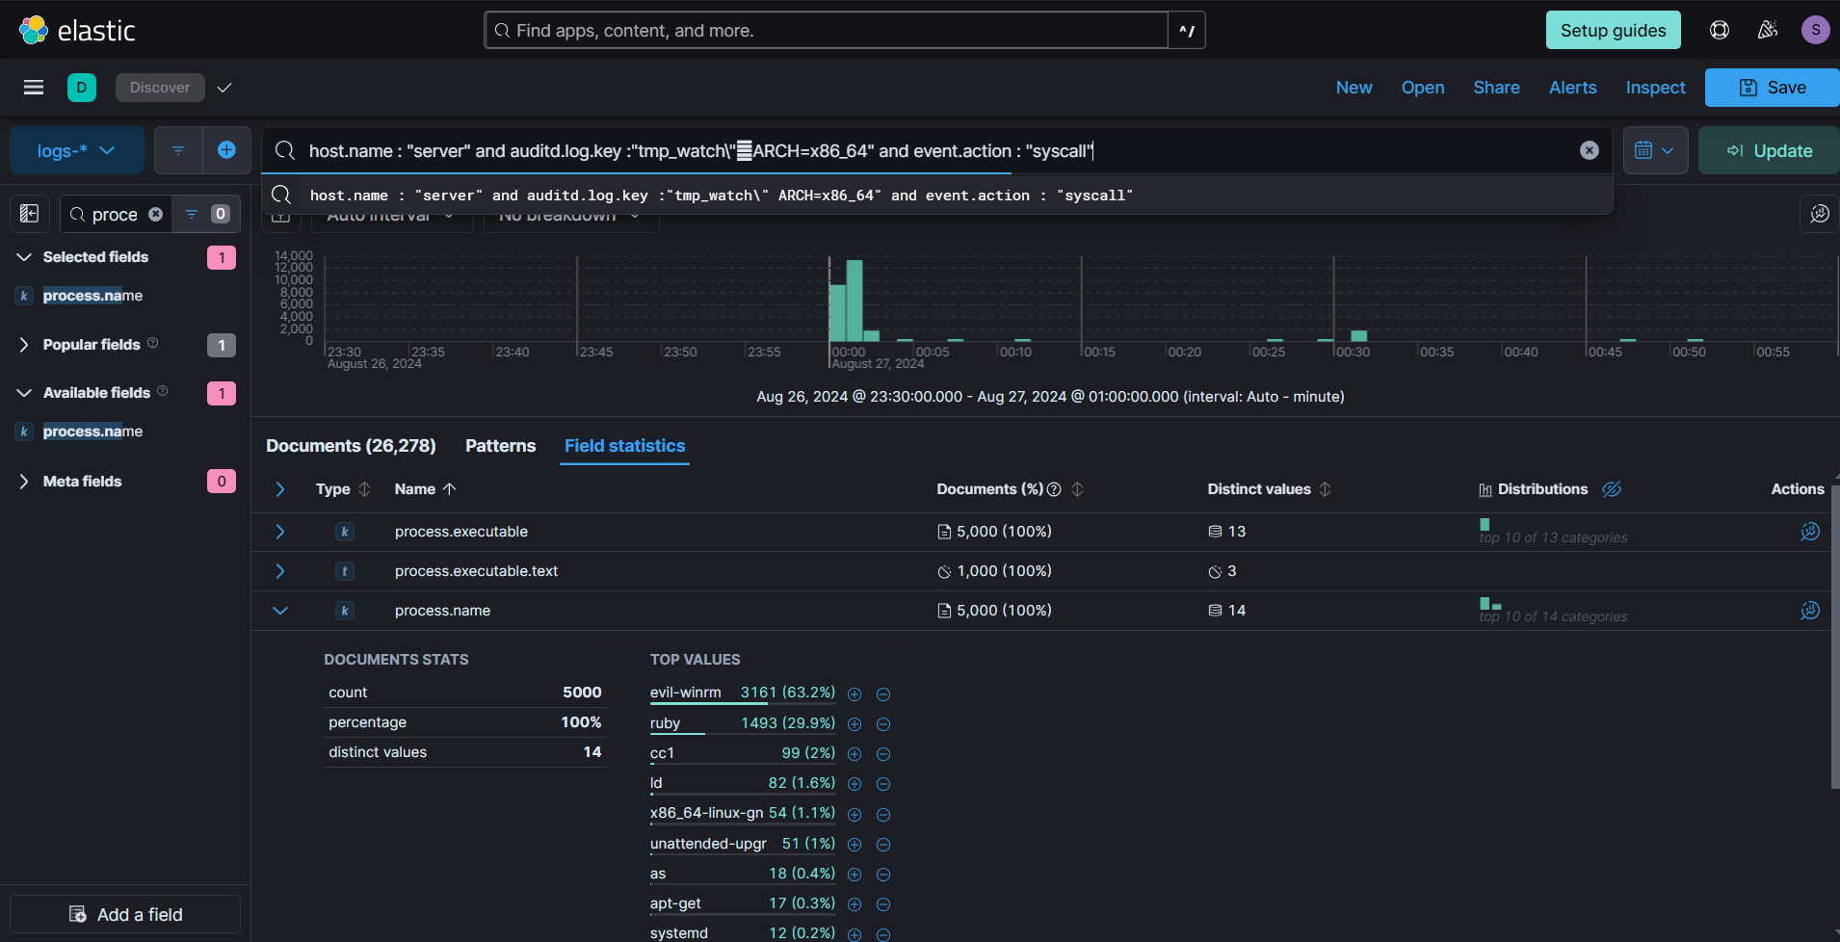The height and width of the screenshot is (942, 1840).
Task: Filter out ld value
Action: tap(883, 784)
